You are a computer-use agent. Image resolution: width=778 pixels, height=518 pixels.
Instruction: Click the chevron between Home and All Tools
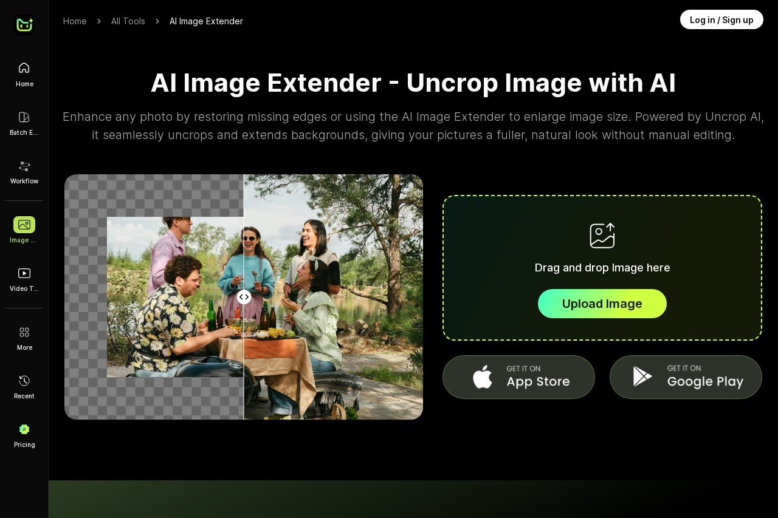click(x=99, y=21)
